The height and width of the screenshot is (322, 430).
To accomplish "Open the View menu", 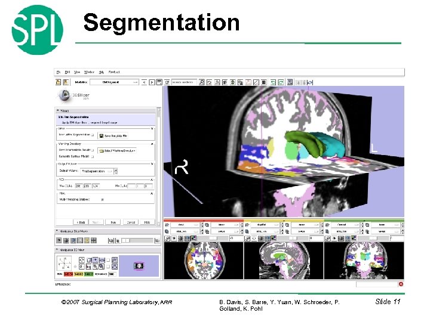I will (x=77, y=72).
